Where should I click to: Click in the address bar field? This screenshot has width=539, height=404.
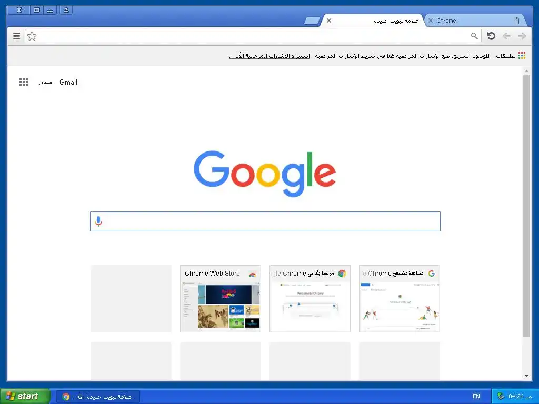coord(253,36)
